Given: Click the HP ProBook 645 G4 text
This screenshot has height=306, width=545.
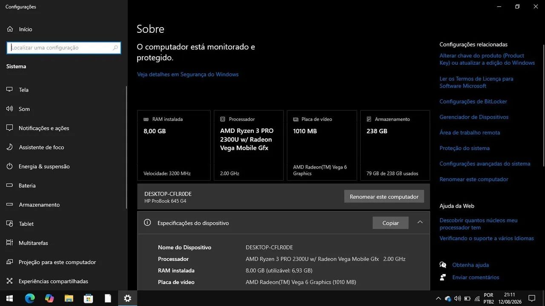Looking at the screenshot, I should point(165,201).
